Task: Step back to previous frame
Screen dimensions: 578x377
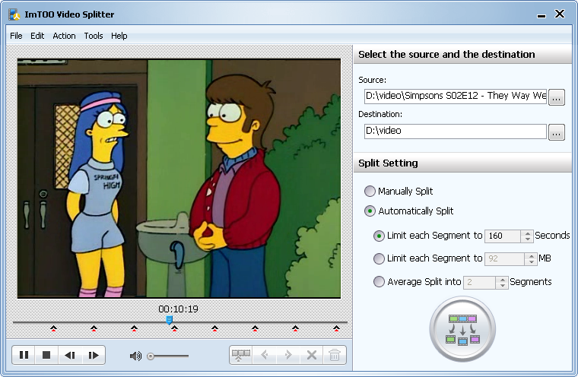Action: point(70,355)
